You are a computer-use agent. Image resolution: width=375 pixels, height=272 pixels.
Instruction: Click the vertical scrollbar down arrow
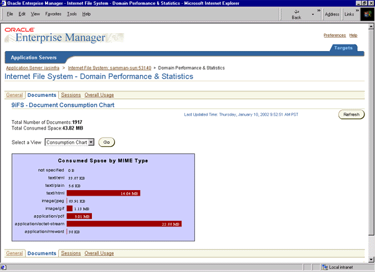(371, 259)
